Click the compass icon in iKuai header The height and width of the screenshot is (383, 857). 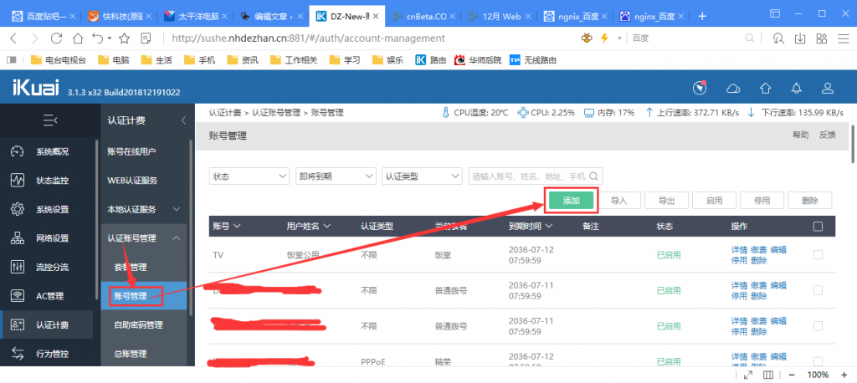pos(700,89)
